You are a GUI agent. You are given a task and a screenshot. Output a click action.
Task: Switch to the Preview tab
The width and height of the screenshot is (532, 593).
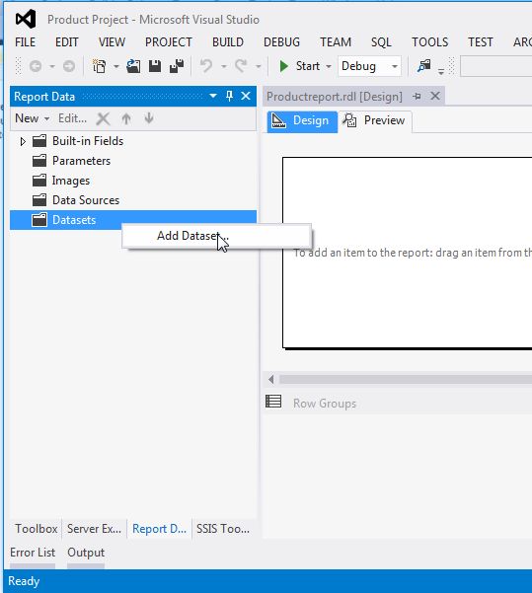pyautogui.click(x=375, y=120)
